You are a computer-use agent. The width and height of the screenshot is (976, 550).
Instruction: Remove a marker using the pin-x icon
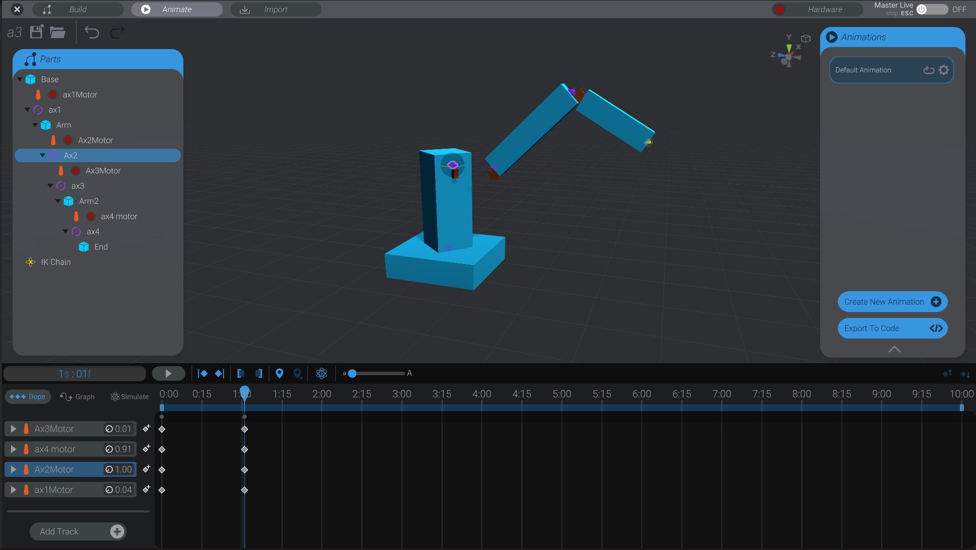point(297,373)
